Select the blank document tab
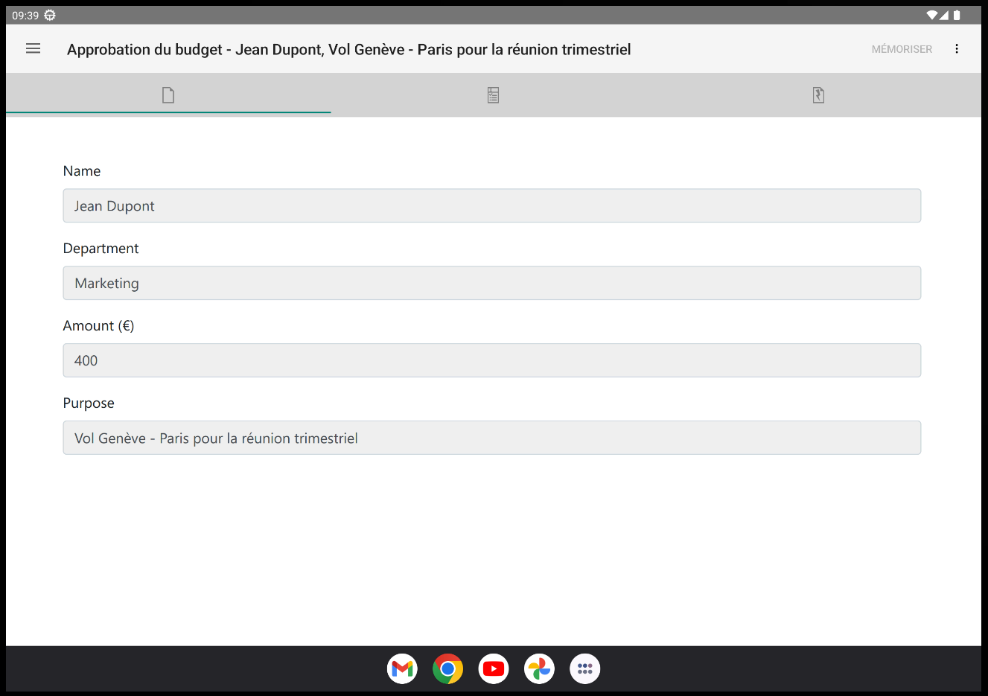The width and height of the screenshot is (988, 696). [x=168, y=95]
